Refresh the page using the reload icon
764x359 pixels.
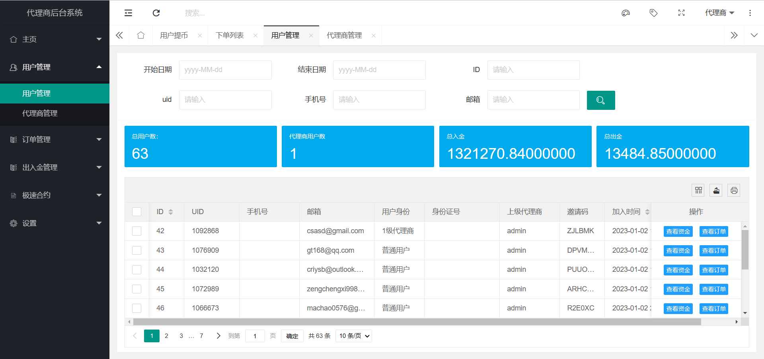click(156, 13)
